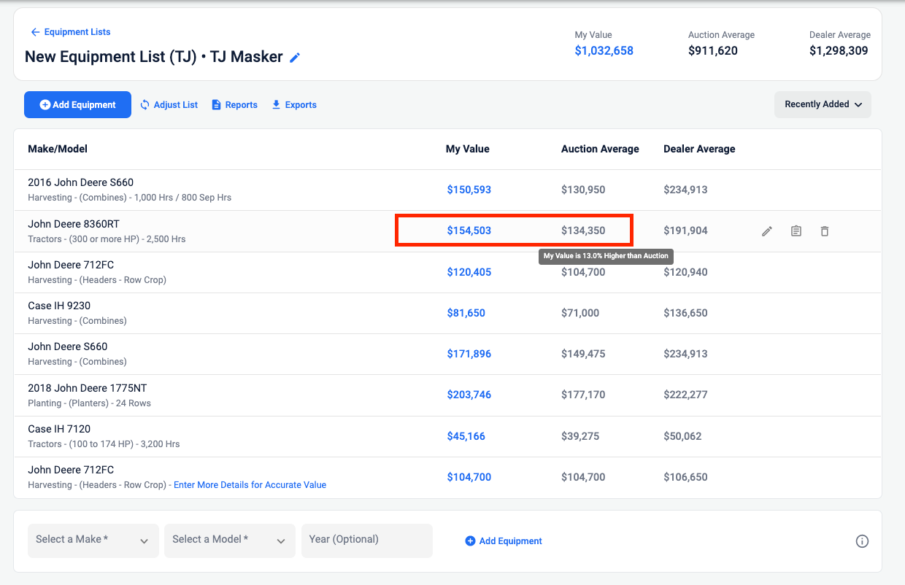Click My Value $120,405
The height and width of the screenshot is (585, 905).
pyautogui.click(x=469, y=272)
